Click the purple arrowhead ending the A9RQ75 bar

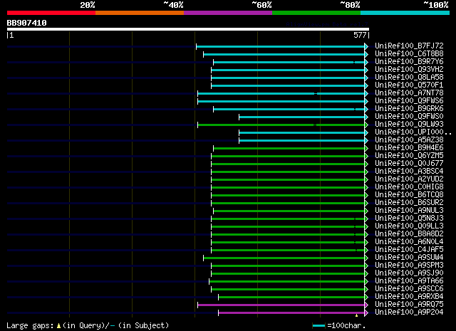coord(366,305)
